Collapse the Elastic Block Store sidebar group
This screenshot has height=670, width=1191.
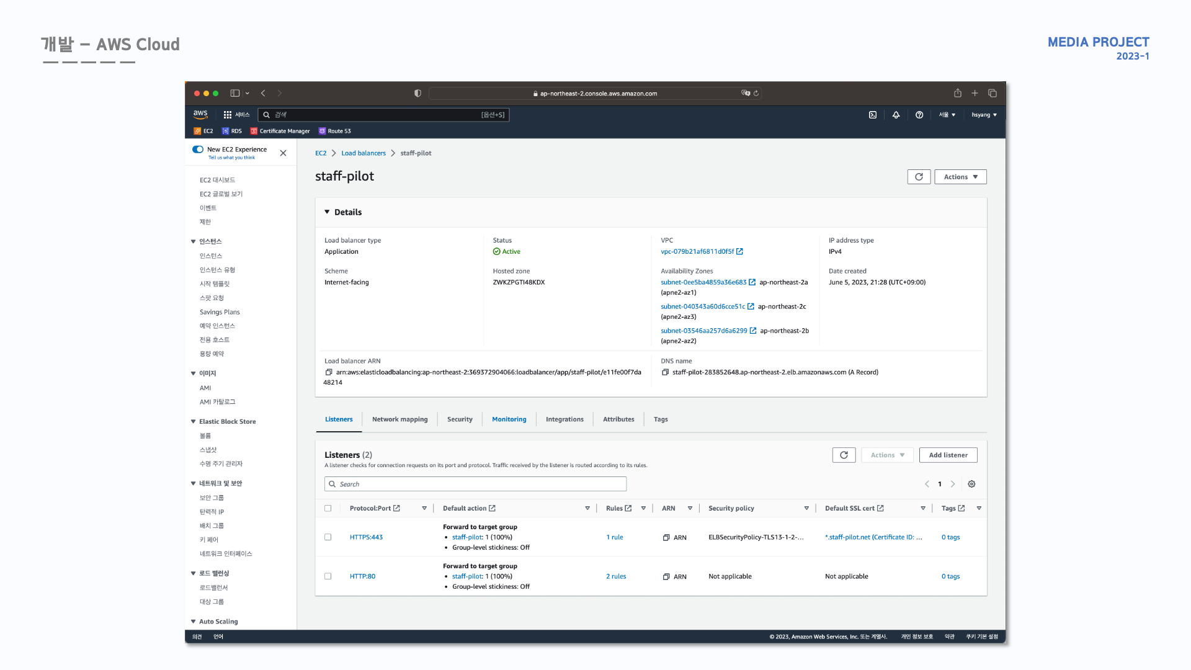[193, 421]
